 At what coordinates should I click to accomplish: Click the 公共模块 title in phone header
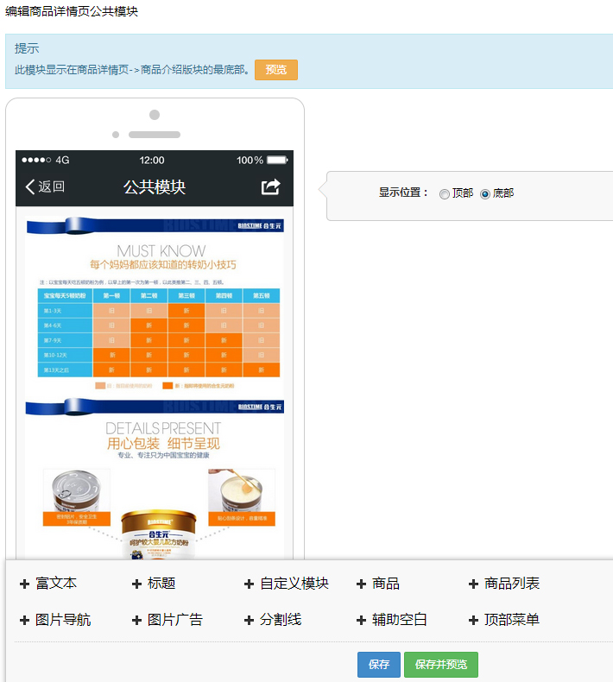click(x=155, y=187)
